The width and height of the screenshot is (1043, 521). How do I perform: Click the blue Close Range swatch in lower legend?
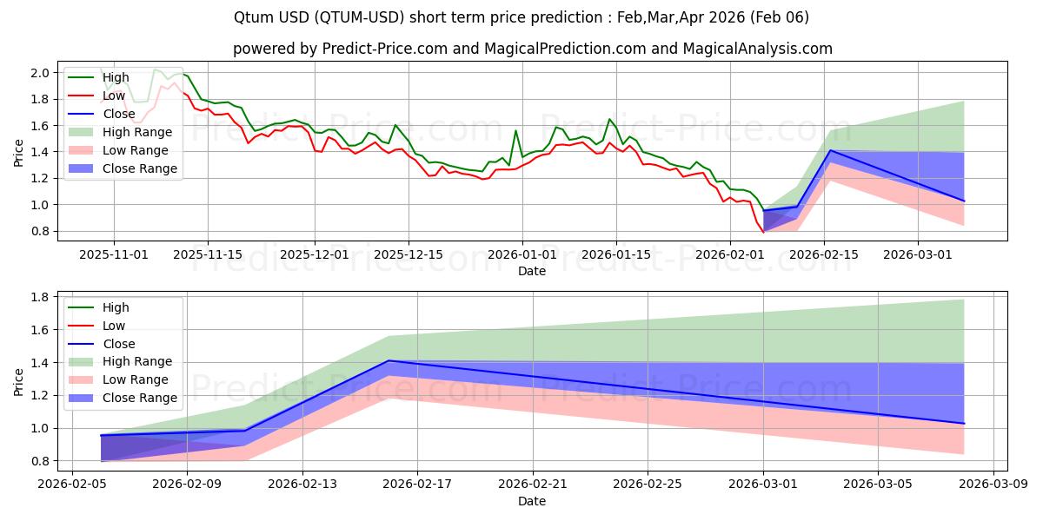[x=80, y=399]
